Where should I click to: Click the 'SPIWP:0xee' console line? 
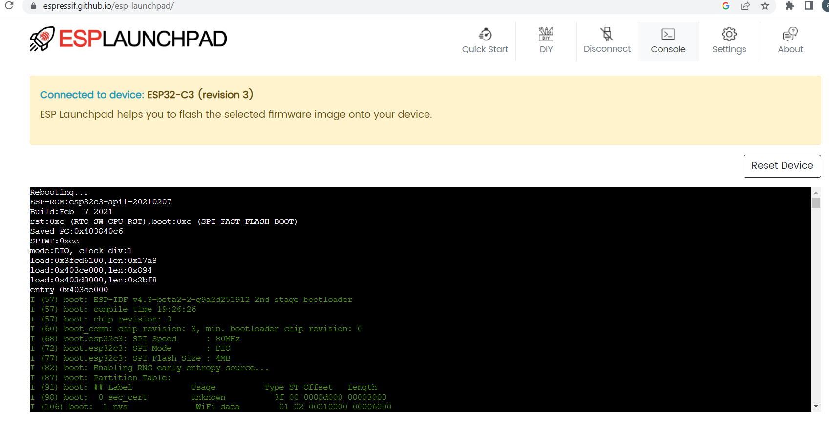pos(54,241)
